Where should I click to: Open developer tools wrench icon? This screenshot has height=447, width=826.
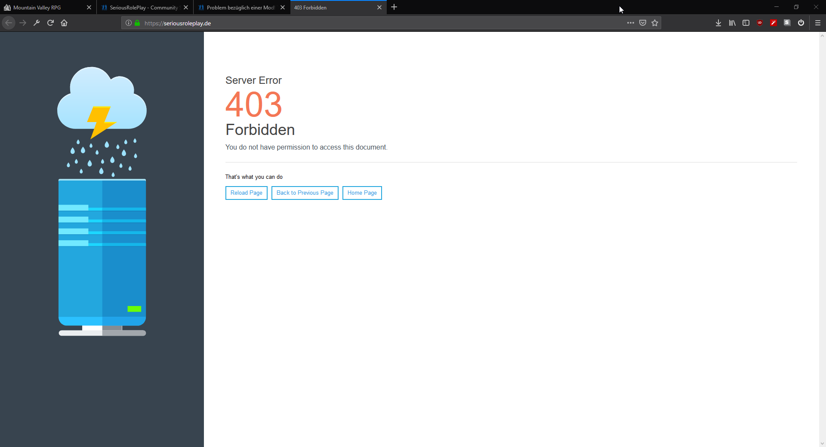click(x=37, y=23)
